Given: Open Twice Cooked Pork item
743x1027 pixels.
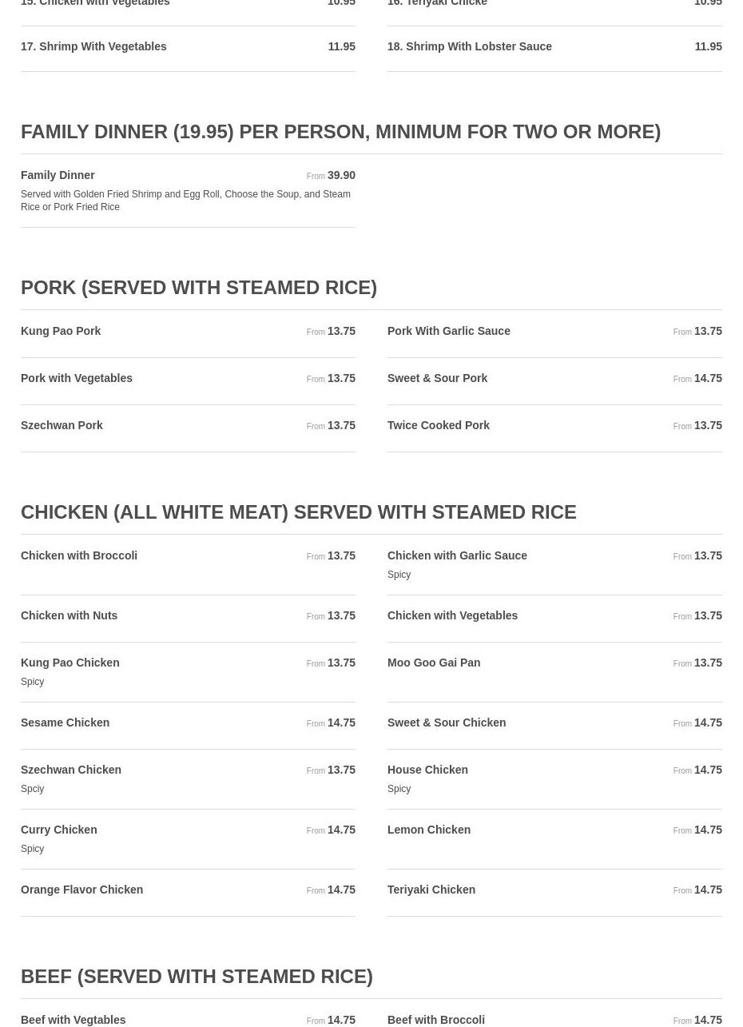Looking at the screenshot, I should (x=554, y=428).
